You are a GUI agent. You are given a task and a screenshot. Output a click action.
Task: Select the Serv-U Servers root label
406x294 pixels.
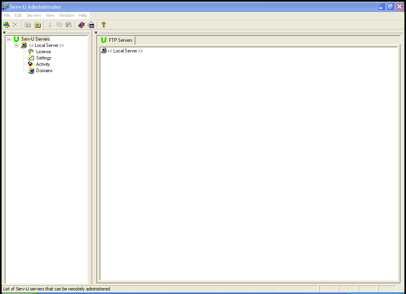pos(35,39)
